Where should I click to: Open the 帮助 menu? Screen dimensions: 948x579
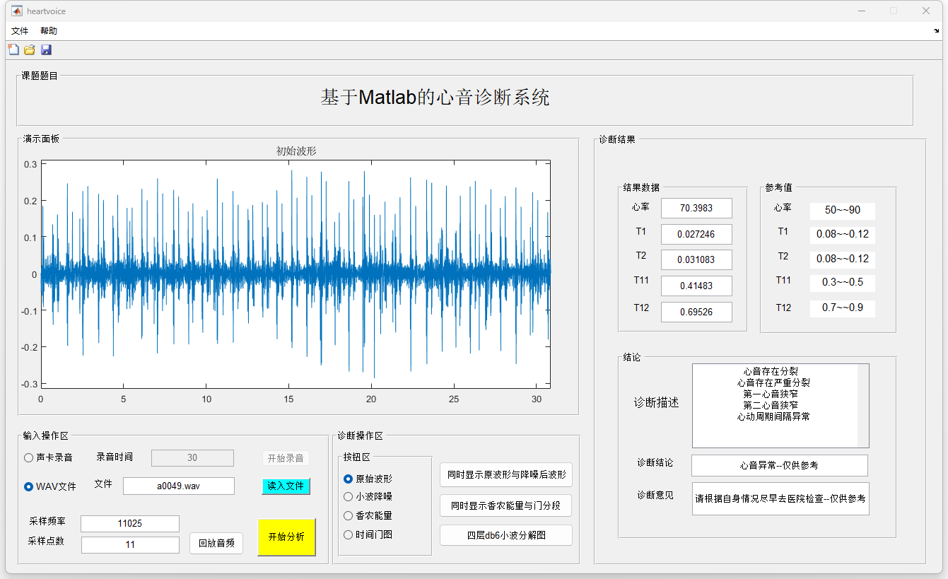[49, 31]
